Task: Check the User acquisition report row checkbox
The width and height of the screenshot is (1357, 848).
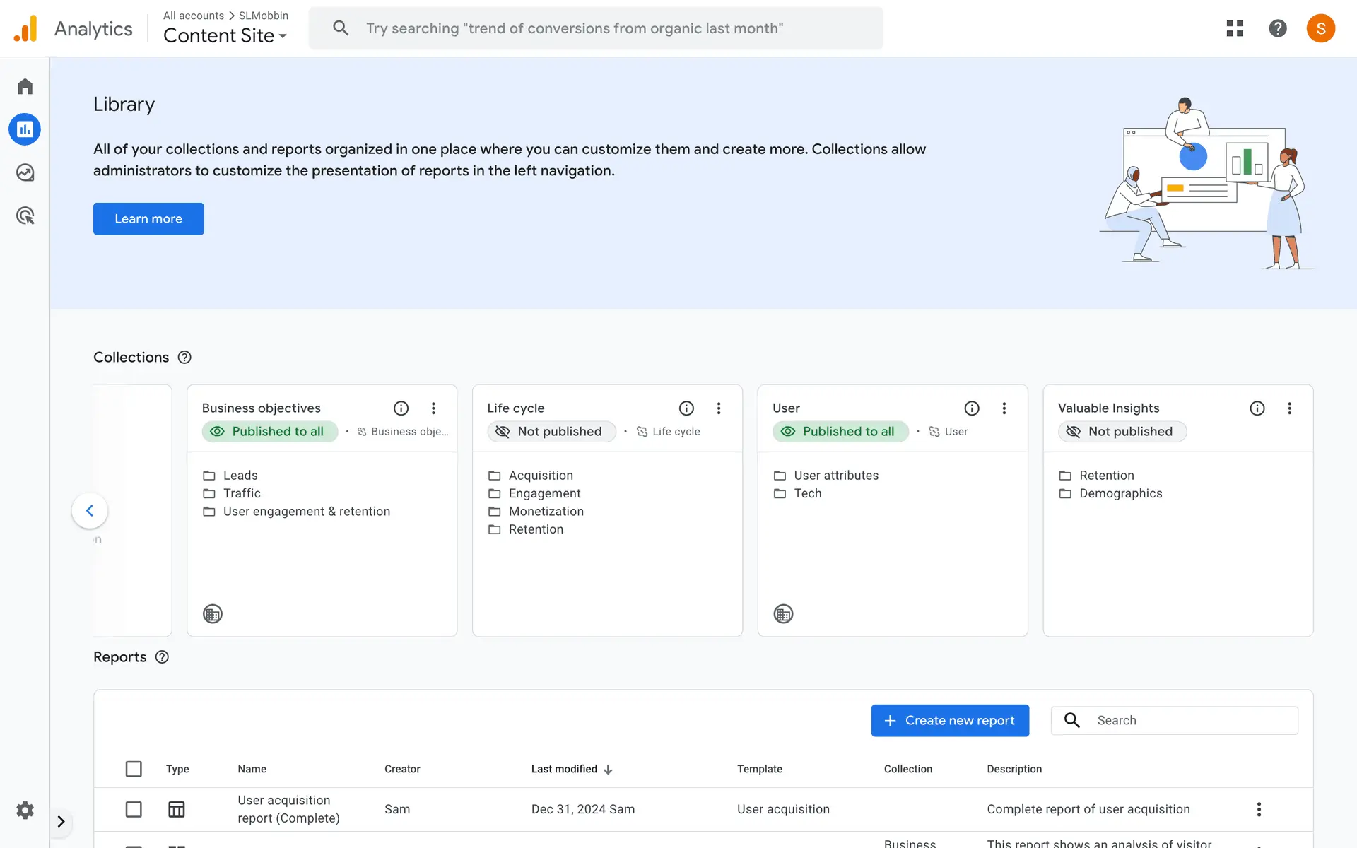Action: 134,809
